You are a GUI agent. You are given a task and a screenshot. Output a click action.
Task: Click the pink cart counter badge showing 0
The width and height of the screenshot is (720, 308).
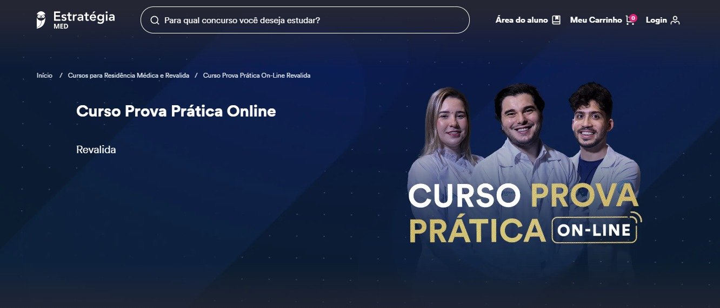pyautogui.click(x=633, y=18)
